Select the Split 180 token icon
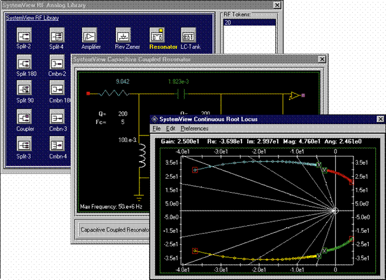Image resolution: width=386 pixels, height=280 pixels. click(x=24, y=62)
